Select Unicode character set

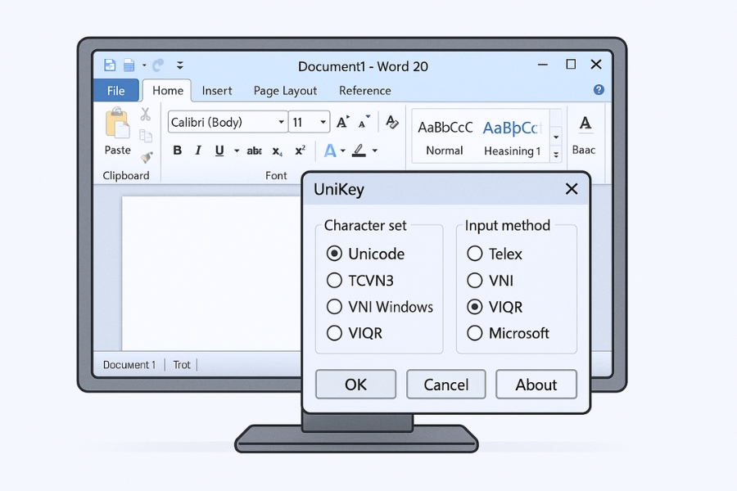334,254
